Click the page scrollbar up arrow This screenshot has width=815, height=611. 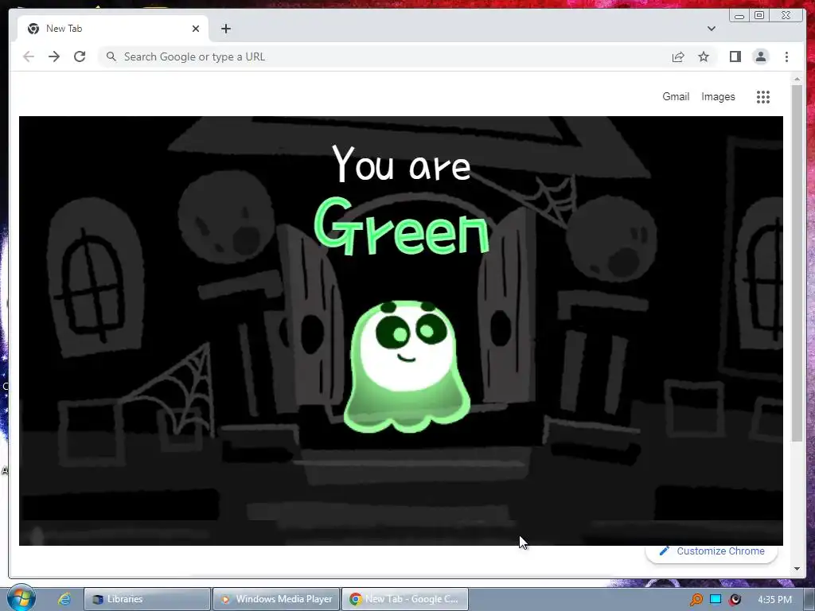797,79
